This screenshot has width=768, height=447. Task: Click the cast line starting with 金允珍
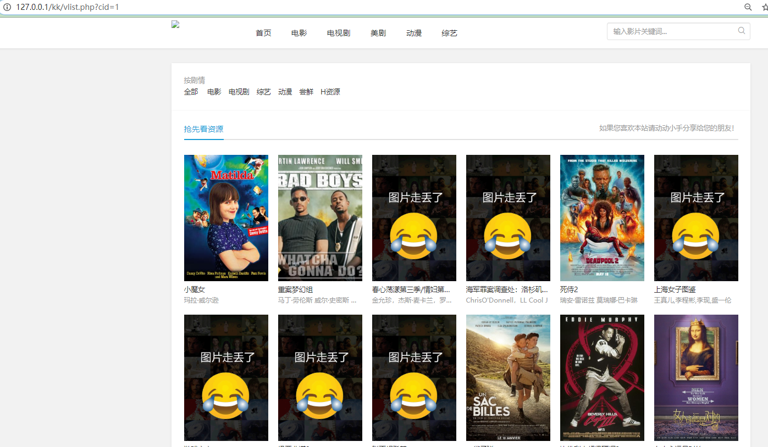coord(412,300)
